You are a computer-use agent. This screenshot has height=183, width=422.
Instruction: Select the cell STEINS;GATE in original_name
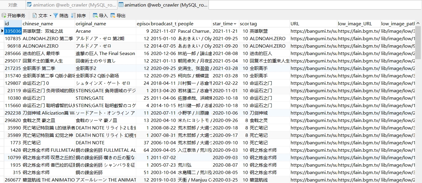tap(105, 98)
